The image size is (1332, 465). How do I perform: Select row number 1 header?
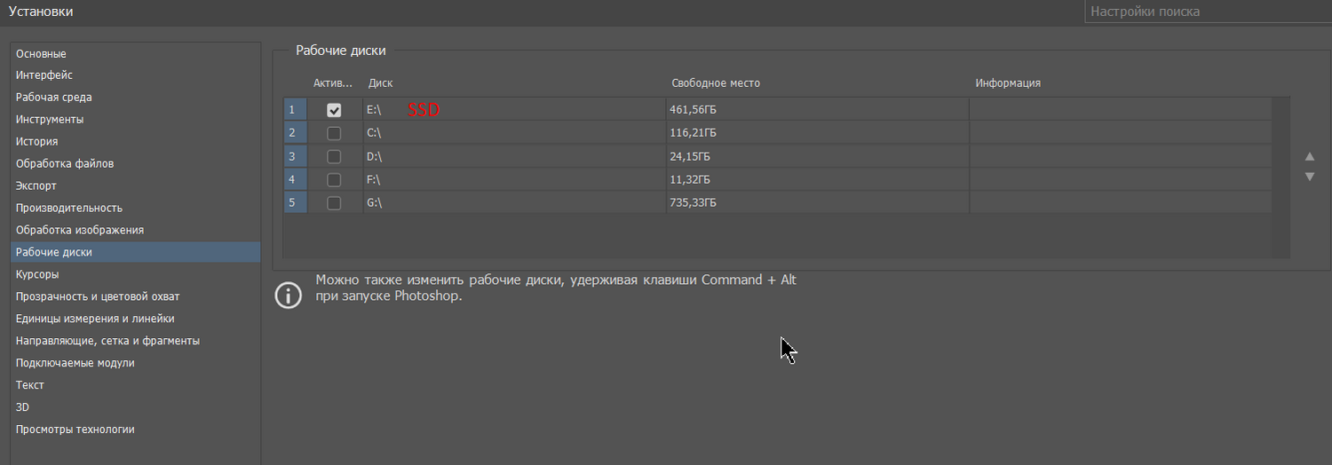[295, 110]
